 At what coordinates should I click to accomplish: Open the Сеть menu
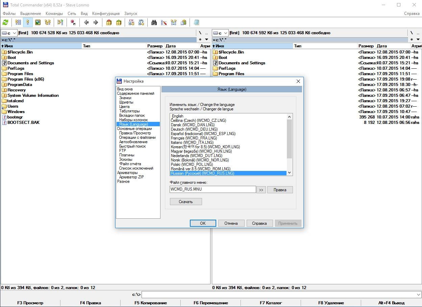72,14
